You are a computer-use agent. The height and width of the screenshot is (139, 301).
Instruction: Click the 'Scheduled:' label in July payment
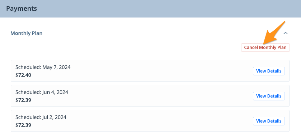(x=28, y=117)
